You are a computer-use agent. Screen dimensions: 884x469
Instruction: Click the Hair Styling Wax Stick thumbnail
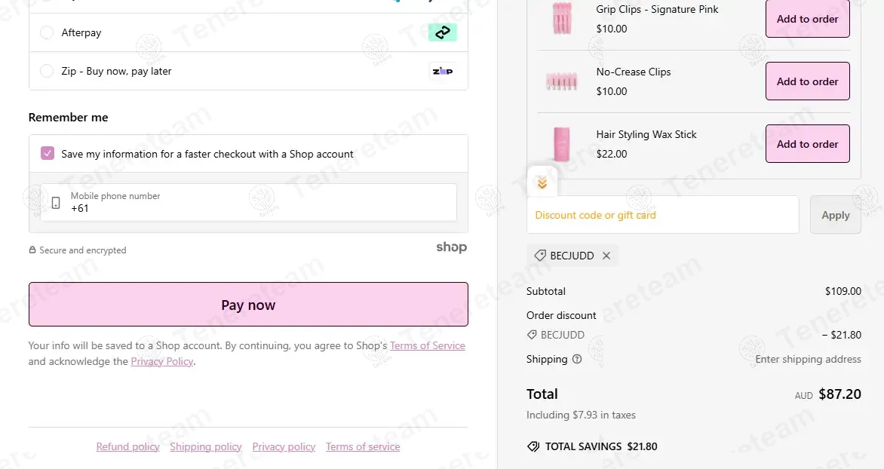pos(561,144)
